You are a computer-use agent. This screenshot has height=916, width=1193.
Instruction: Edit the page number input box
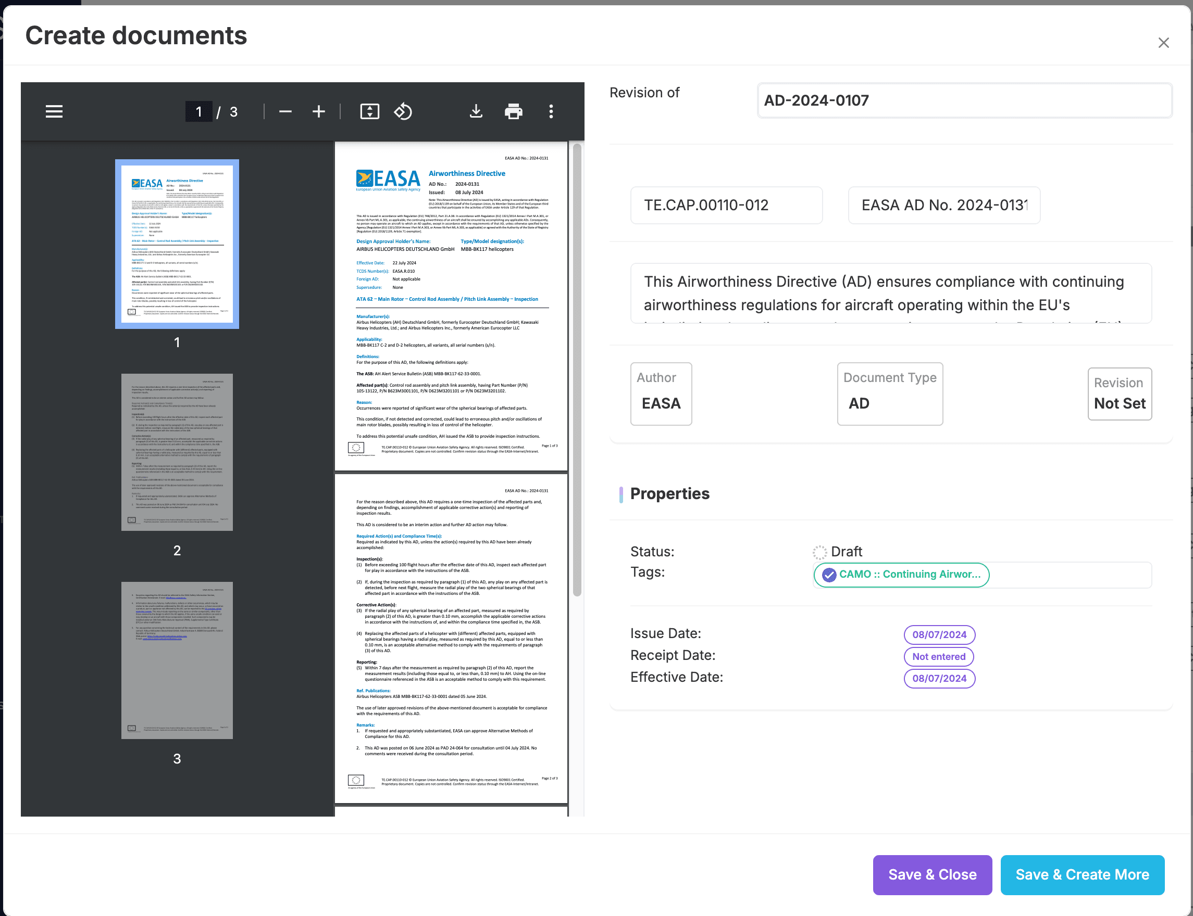click(198, 112)
